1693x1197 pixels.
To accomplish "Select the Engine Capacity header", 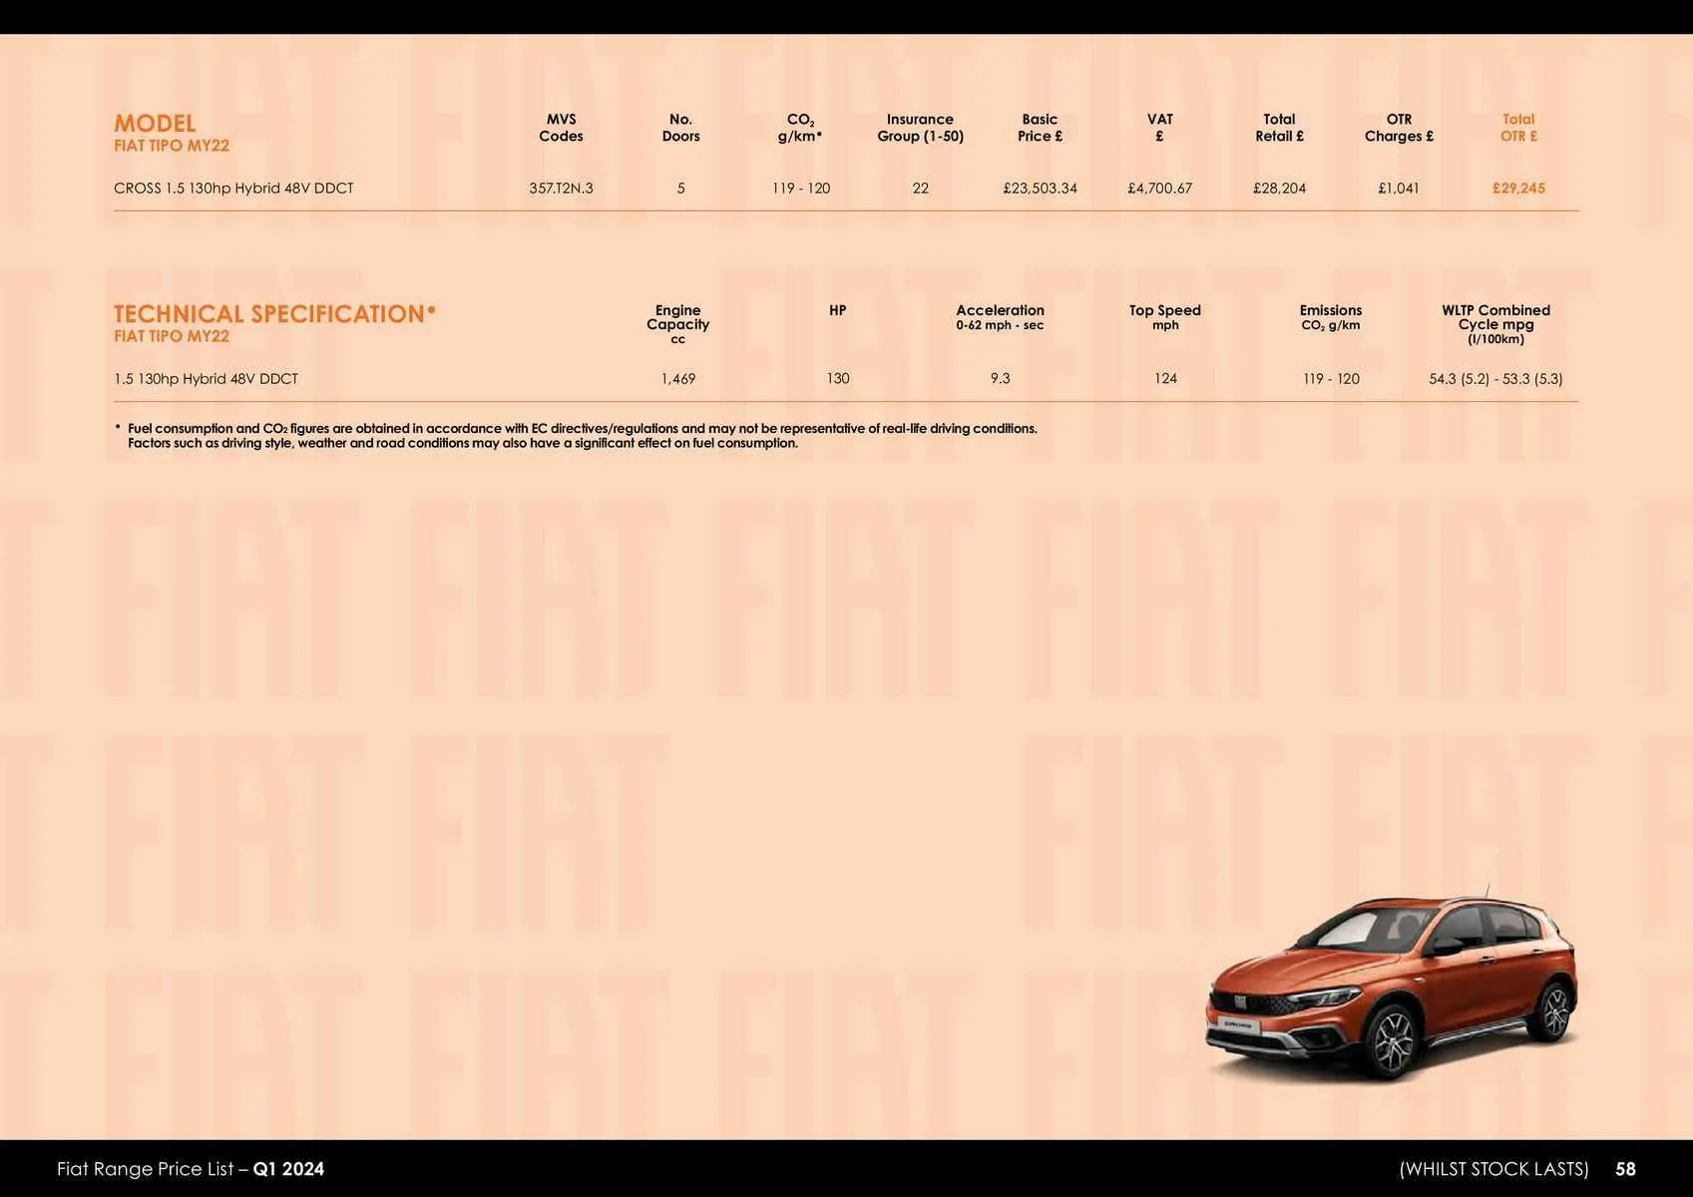I will click(x=677, y=317).
